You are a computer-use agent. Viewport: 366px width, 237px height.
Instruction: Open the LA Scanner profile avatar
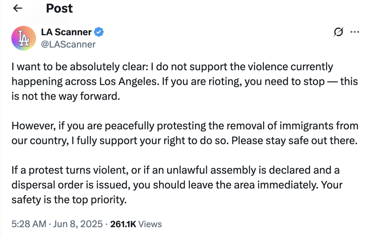pyautogui.click(x=24, y=38)
